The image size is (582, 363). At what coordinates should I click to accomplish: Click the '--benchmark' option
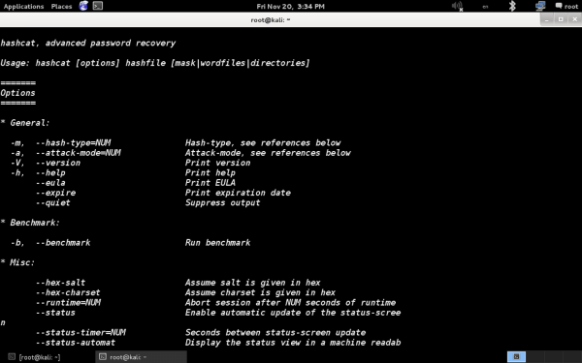click(x=63, y=243)
